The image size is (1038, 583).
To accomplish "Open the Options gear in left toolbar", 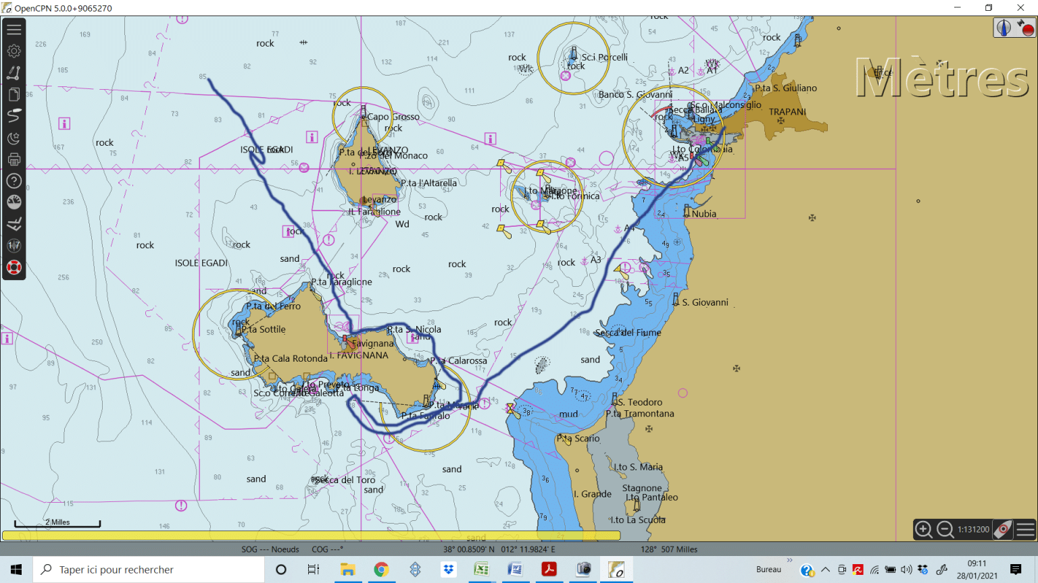I will click(x=14, y=51).
